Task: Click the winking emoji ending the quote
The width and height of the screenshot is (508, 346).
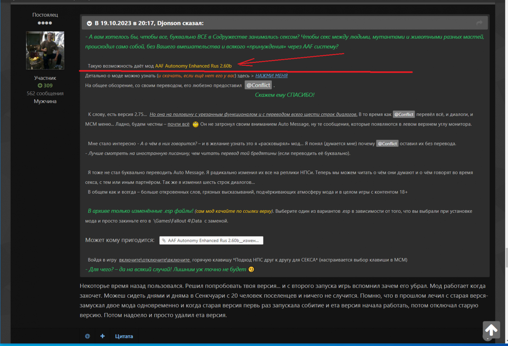Action: 251,269
